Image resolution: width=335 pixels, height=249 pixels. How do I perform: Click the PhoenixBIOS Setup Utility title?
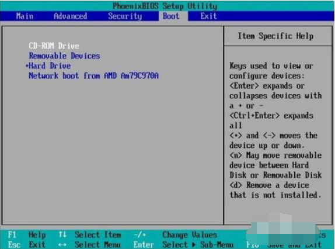coord(165,6)
